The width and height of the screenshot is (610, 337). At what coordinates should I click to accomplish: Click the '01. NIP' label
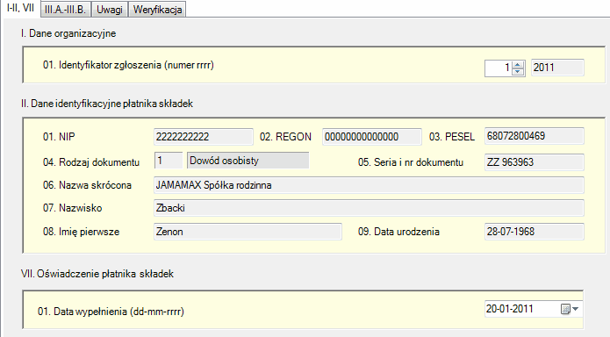click(x=59, y=137)
